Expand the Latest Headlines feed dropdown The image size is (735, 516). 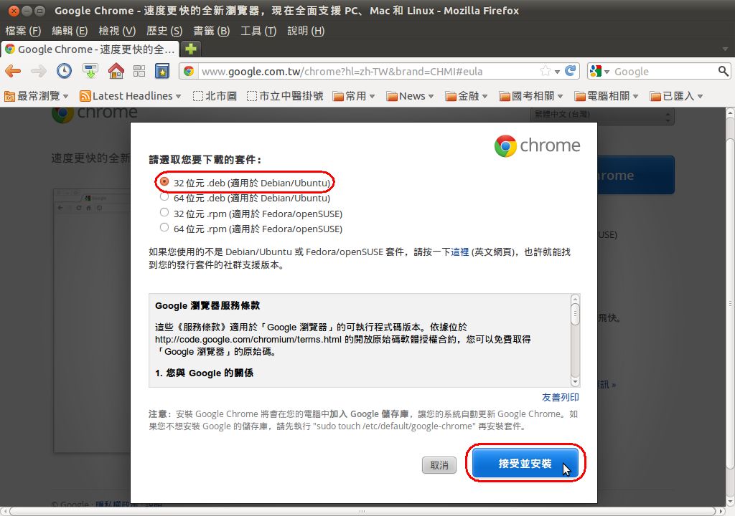click(x=178, y=96)
